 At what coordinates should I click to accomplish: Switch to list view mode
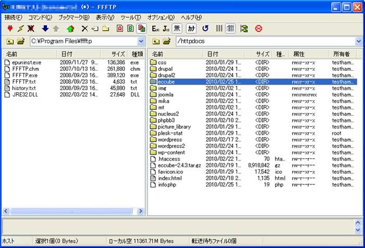click(x=219, y=28)
